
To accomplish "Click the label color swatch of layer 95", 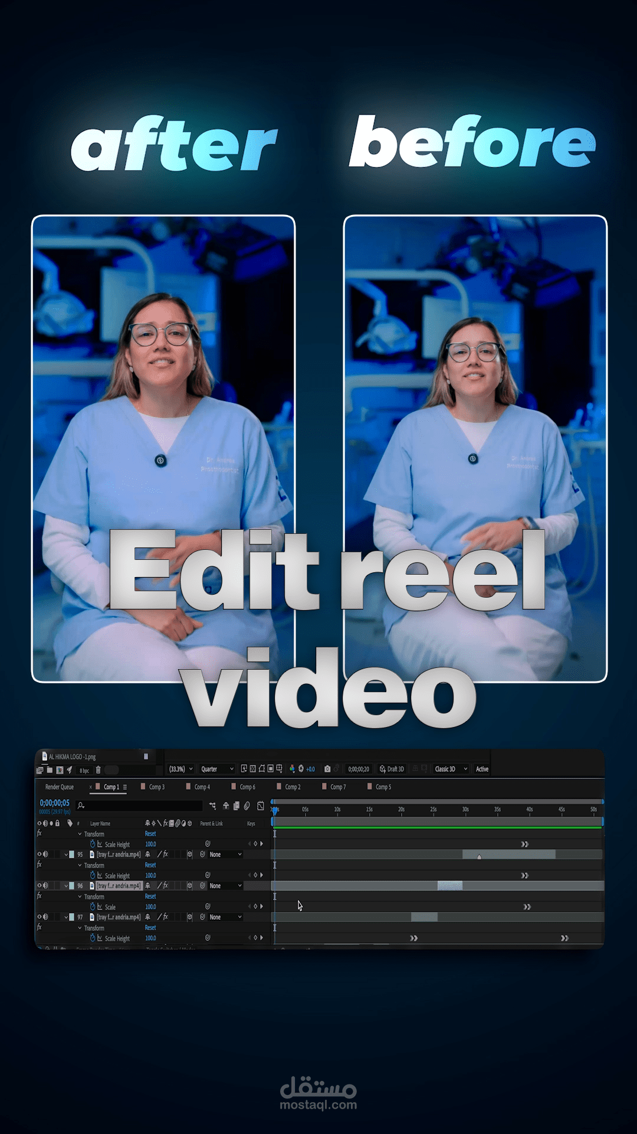I will (x=72, y=854).
